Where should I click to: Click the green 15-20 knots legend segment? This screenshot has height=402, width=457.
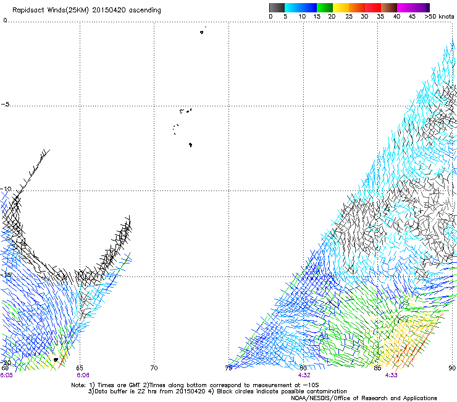tap(325, 7)
